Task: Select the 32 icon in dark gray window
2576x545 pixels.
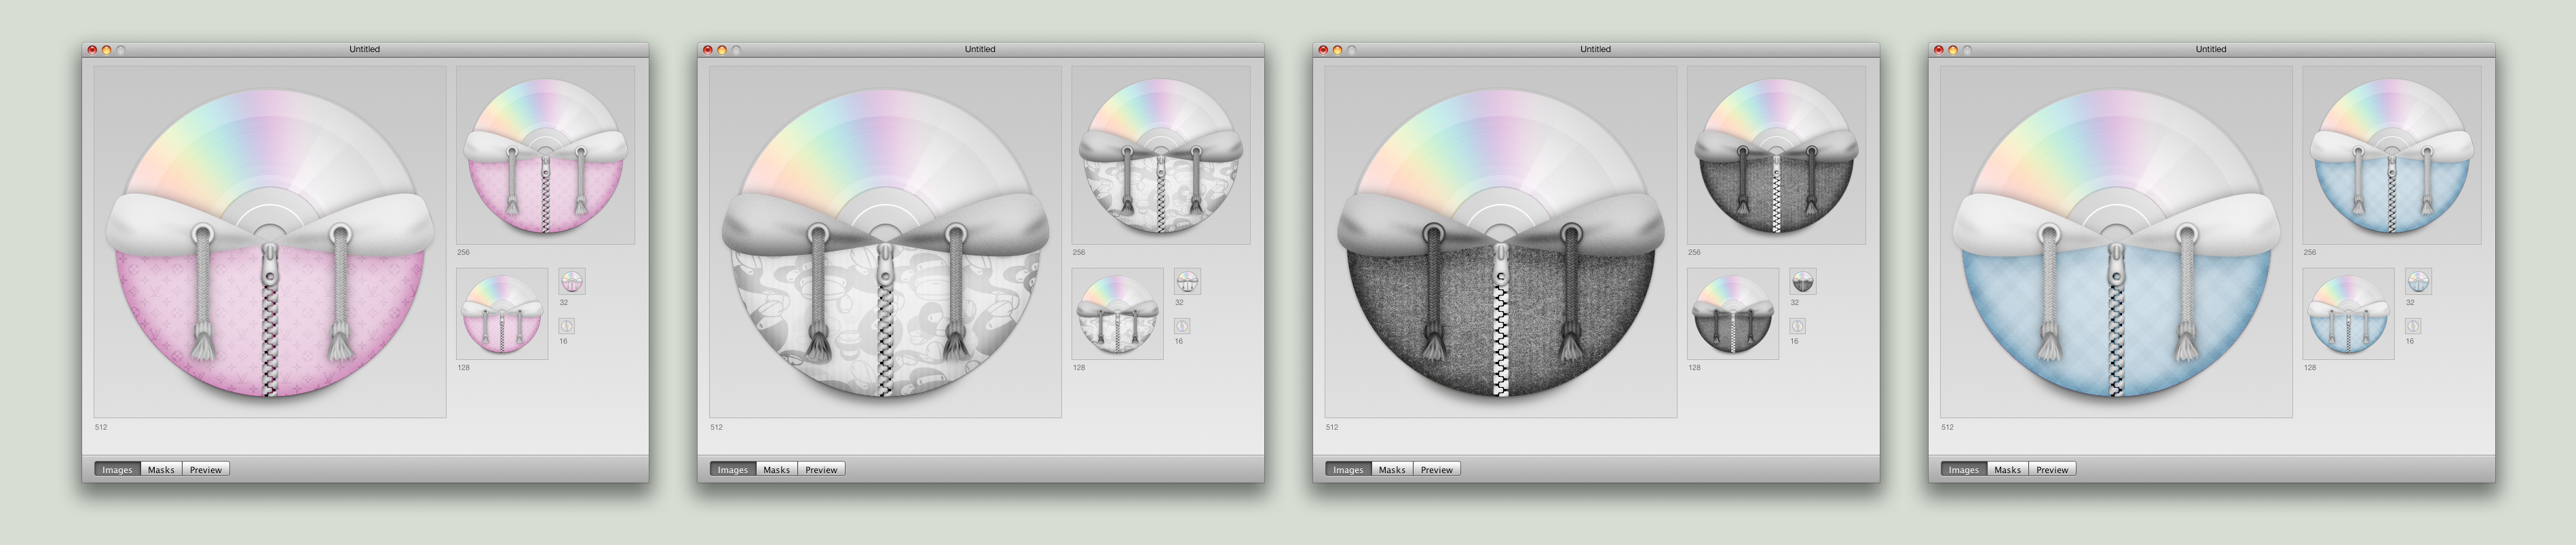Action: (x=1802, y=281)
